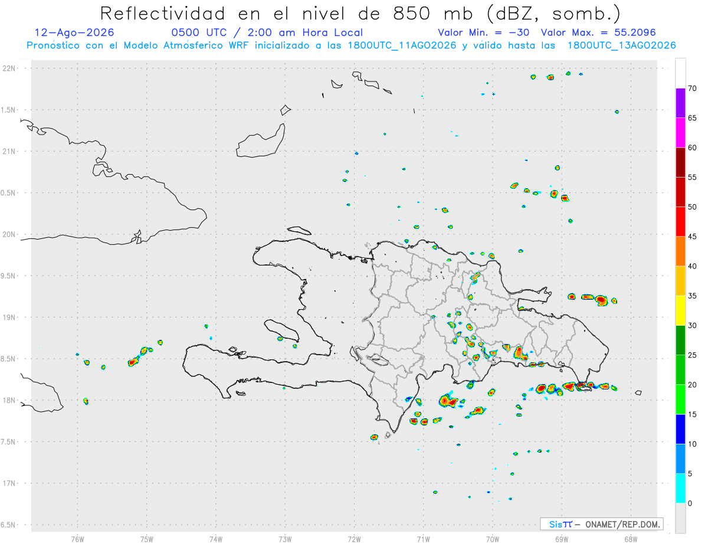The image size is (708, 547).
Task: Click the "70W" longitude label
Action: point(493,539)
